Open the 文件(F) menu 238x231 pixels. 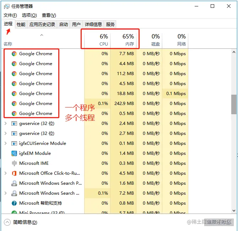(10, 15)
